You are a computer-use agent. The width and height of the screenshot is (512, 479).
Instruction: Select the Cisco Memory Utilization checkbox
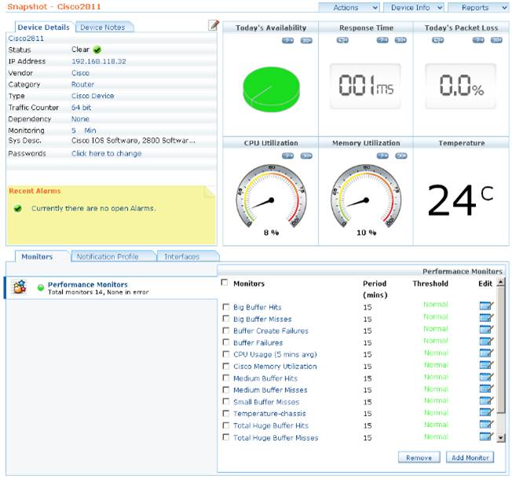(x=225, y=366)
